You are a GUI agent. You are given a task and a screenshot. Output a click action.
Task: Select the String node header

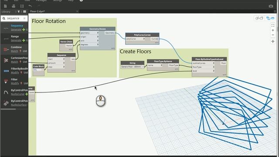click(133, 63)
